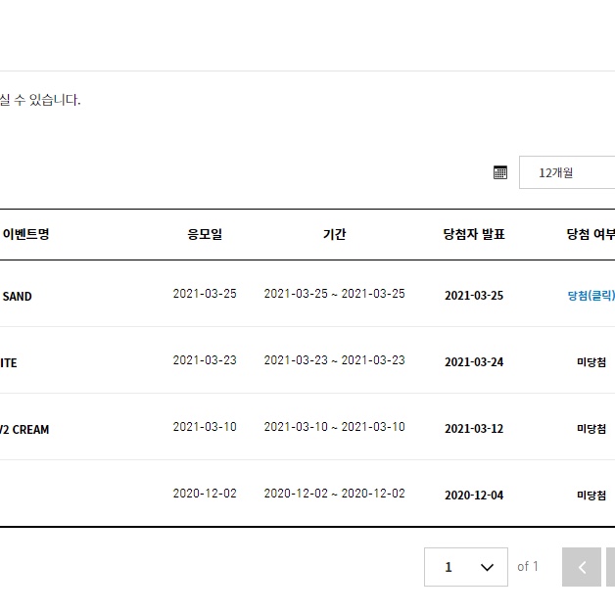The width and height of the screenshot is (615, 614).
Task: Select the 당첨자 발표 column header
Action: (x=474, y=234)
